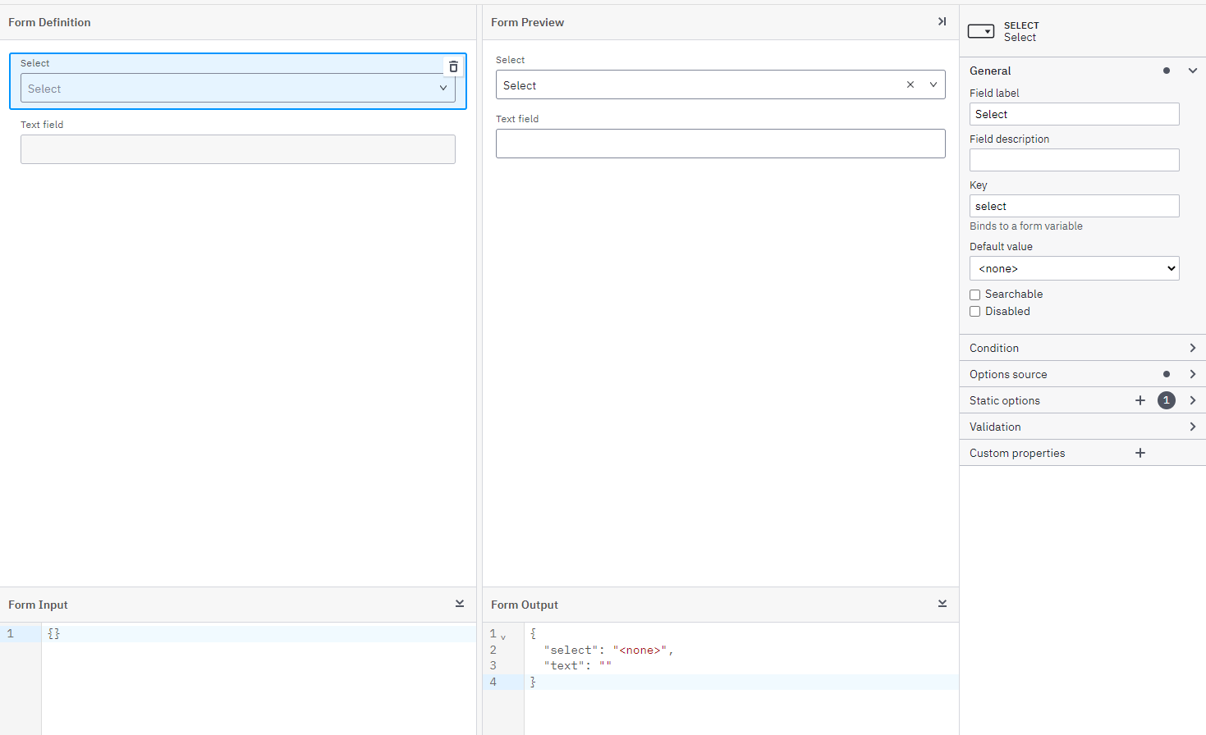
Task: Enable the Searchable checkbox
Action: [974, 294]
